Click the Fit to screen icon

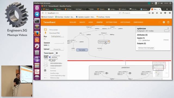pos(45,30)
